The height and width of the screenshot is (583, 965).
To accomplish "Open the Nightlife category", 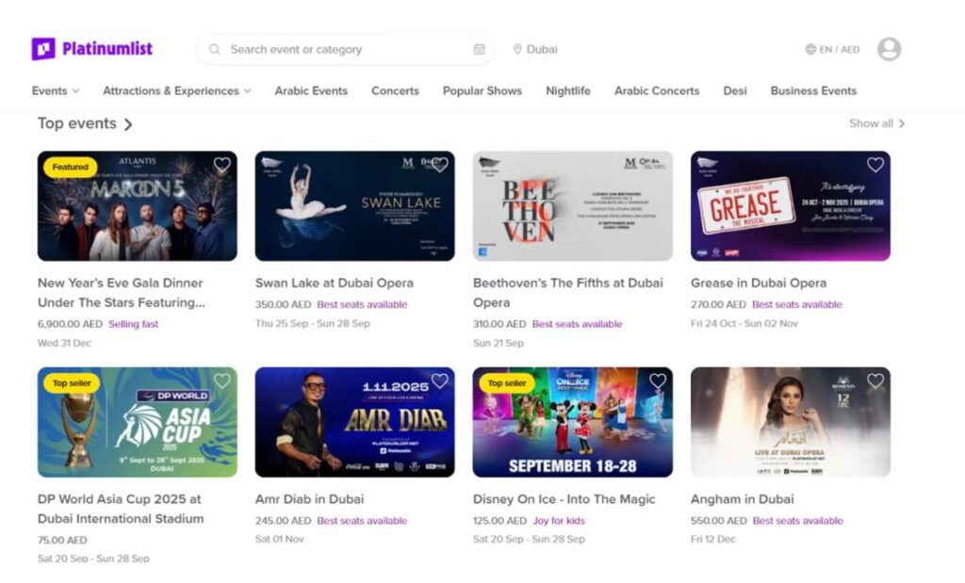I will pos(568,90).
